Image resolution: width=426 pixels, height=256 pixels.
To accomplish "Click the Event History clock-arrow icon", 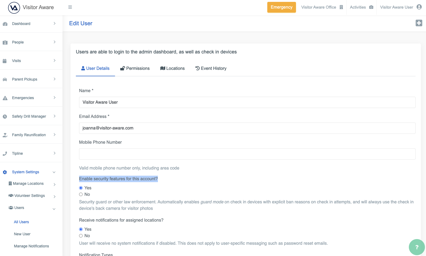I will pos(198,68).
